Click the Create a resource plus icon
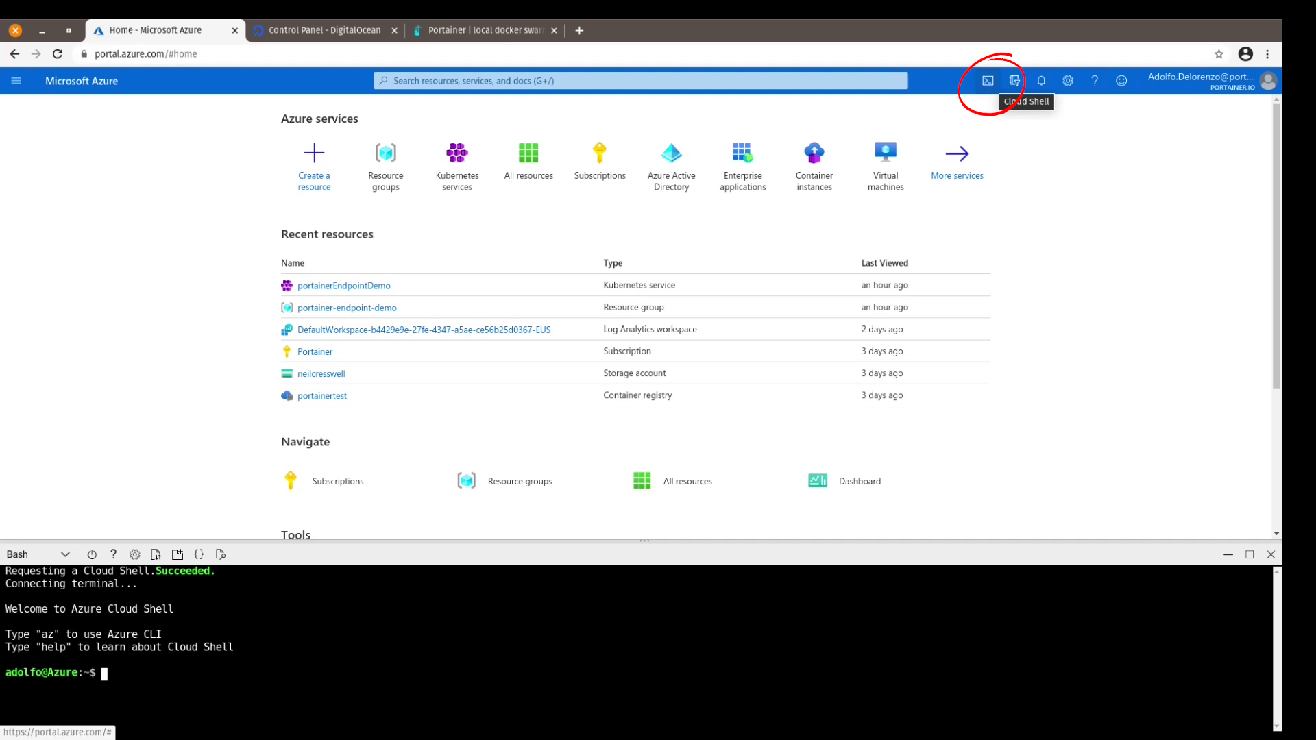Screen dimensions: 1316x740 pos(314,152)
